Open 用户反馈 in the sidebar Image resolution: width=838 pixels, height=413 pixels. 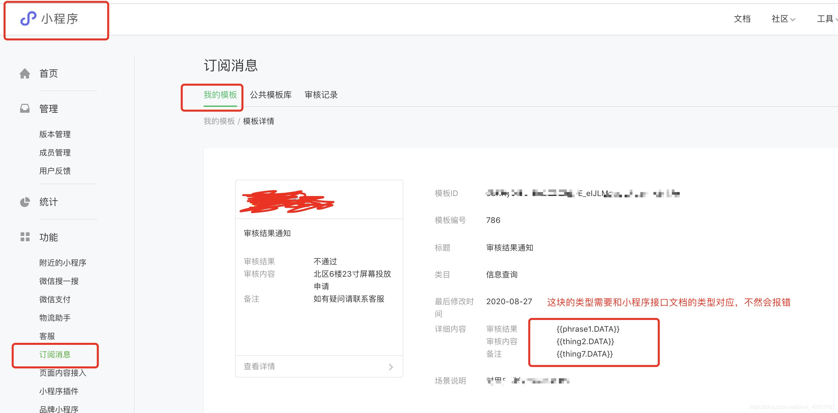coord(55,171)
